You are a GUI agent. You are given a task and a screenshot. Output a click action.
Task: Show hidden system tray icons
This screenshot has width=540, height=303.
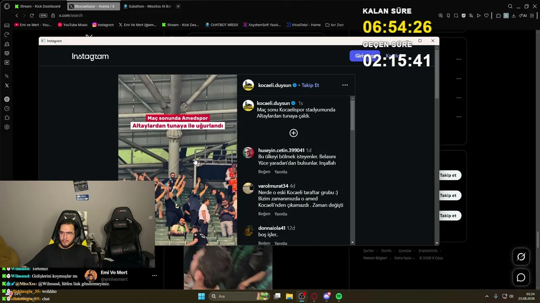click(486, 296)
